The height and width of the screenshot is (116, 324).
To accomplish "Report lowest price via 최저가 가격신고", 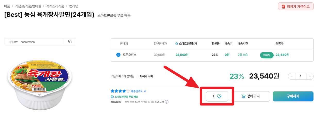I will point(296,6).
